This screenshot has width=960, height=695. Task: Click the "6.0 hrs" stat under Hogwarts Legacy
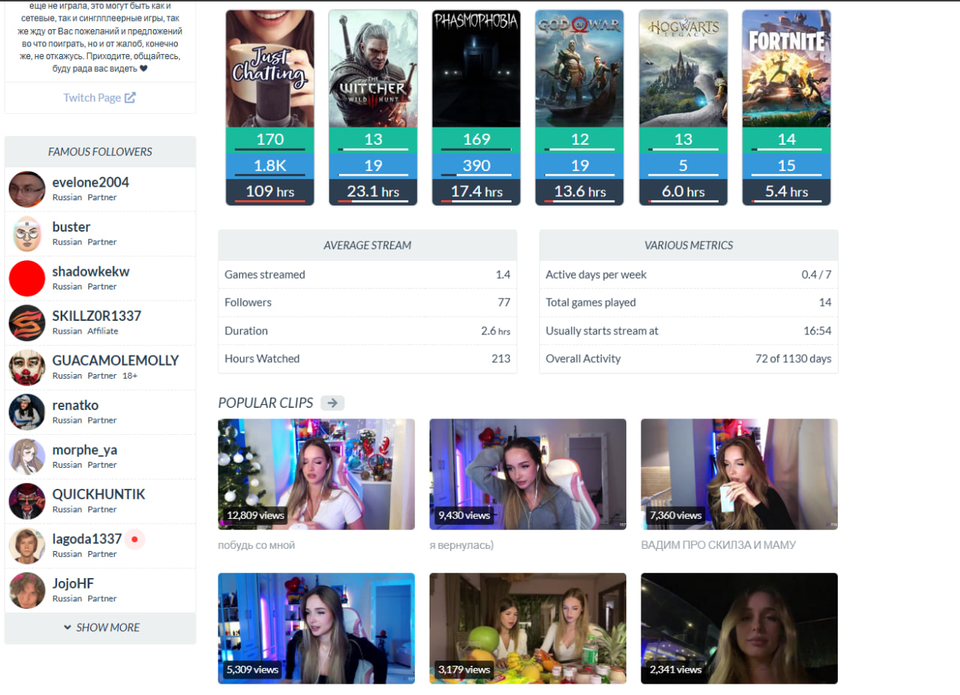tap(683, 192)
